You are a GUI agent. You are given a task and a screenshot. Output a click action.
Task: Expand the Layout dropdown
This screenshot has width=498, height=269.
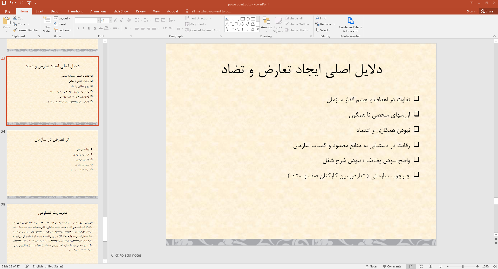point(62,18)
